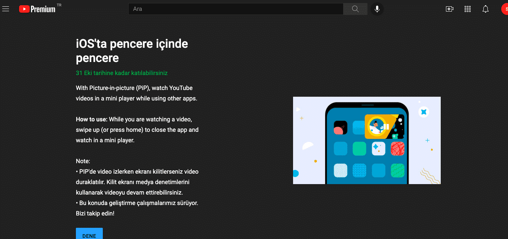508x239 pixels.
Task: Click the red scribble app tile
Action: click(x=397, y=149)
